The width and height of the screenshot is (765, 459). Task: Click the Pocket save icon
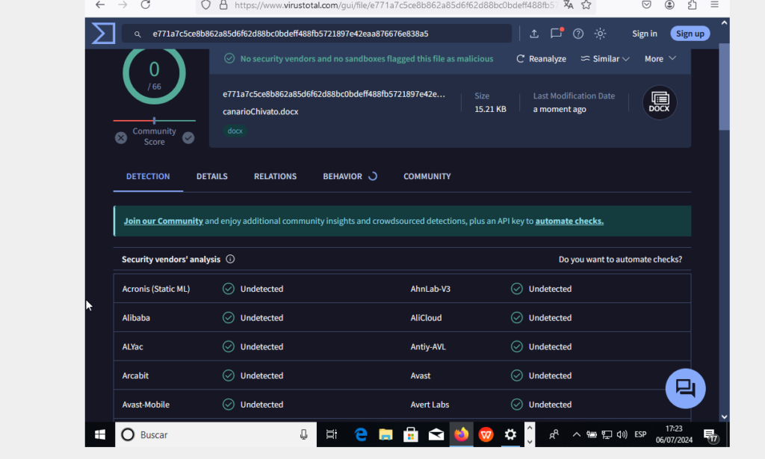(x=646, y=5)
